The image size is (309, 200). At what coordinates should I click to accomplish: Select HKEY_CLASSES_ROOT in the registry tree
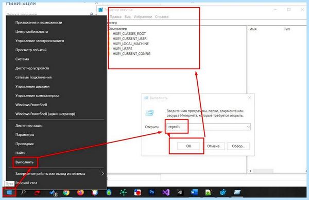coord(129,34)
